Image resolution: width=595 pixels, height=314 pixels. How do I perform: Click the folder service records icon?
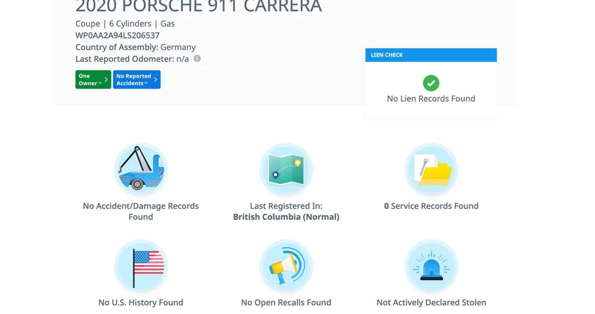[x=431, y=170]
